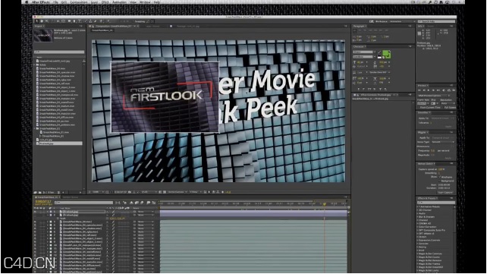Select the Unified Camera tool
This screenshot has height=274, width=487.
(x=58, y=21)
